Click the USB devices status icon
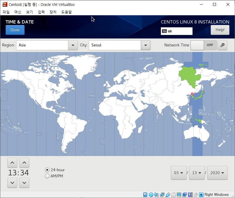 click(168, 195)
